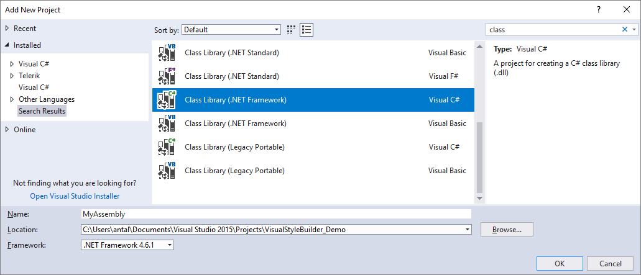
Task: Select the Search Results tree item
Action: 42,111
